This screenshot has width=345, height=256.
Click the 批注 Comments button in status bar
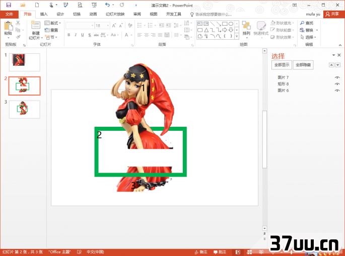(x=220, y=252)
